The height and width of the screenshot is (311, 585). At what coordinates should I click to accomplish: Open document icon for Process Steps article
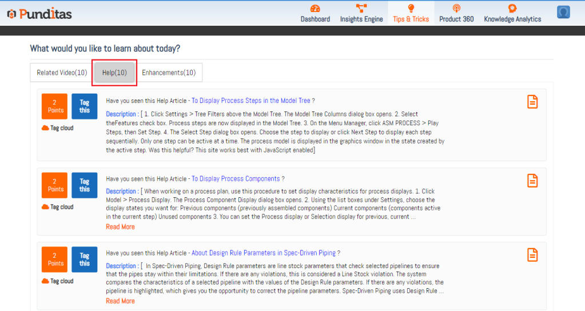point(532,102)
